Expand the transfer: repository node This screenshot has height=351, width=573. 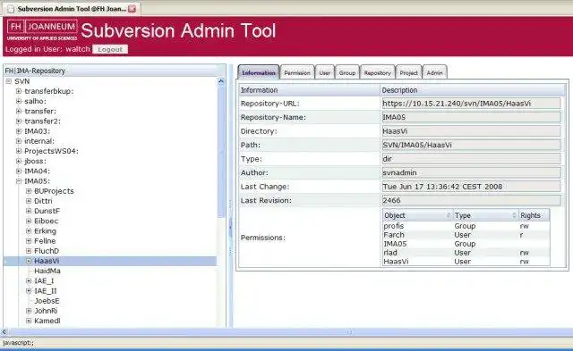[x=19, y=111]
